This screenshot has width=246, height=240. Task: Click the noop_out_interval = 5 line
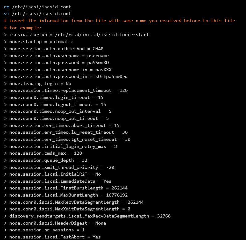pyautogui.click(x=58, y=111)
